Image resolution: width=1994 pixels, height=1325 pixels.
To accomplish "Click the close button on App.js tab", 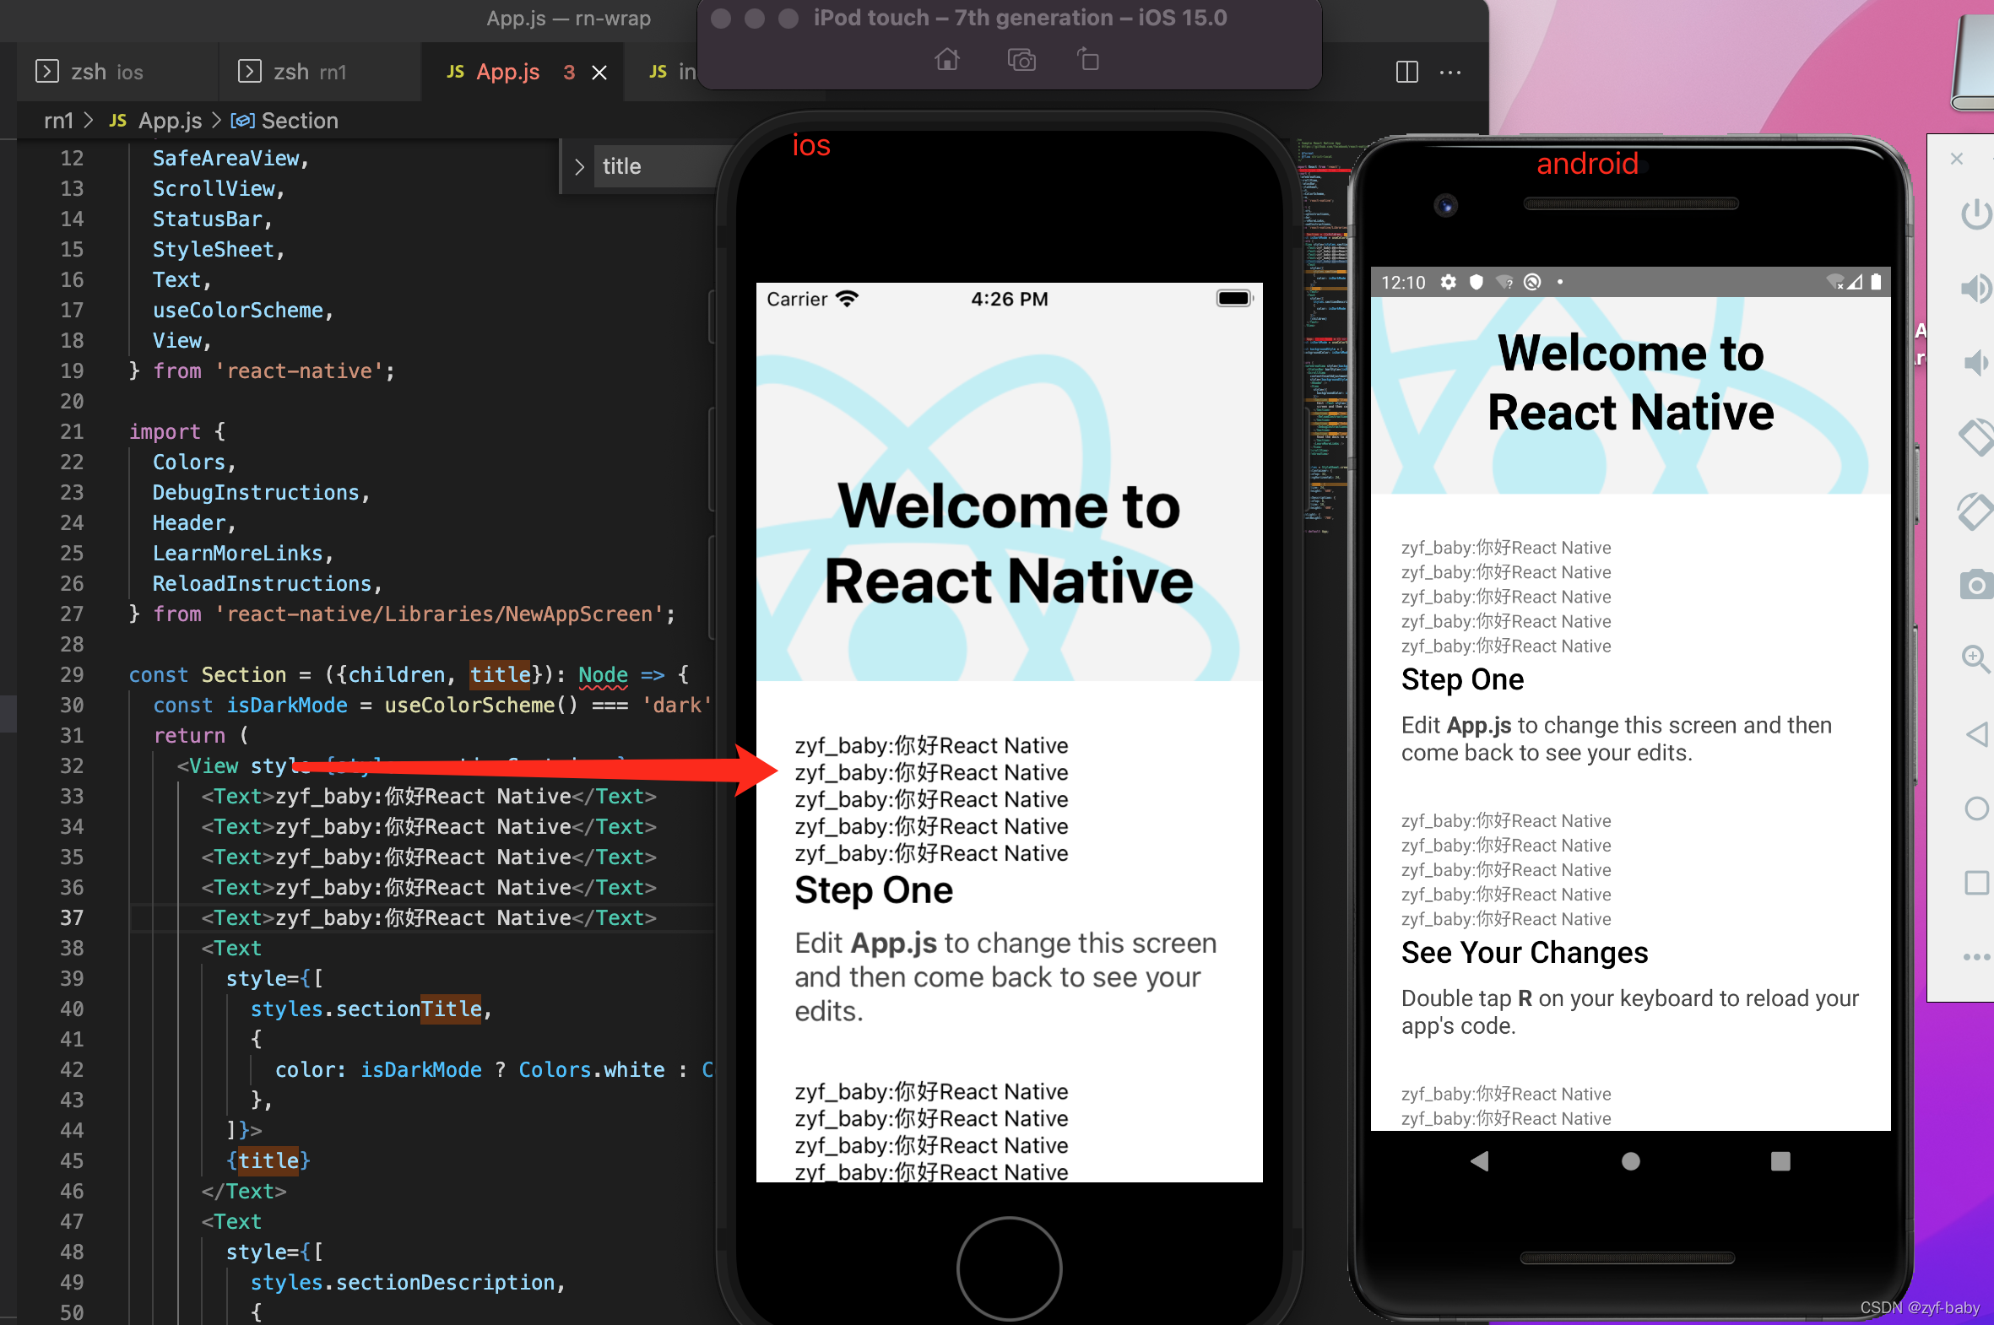I will pyautogui.click(x=599, y=73).
